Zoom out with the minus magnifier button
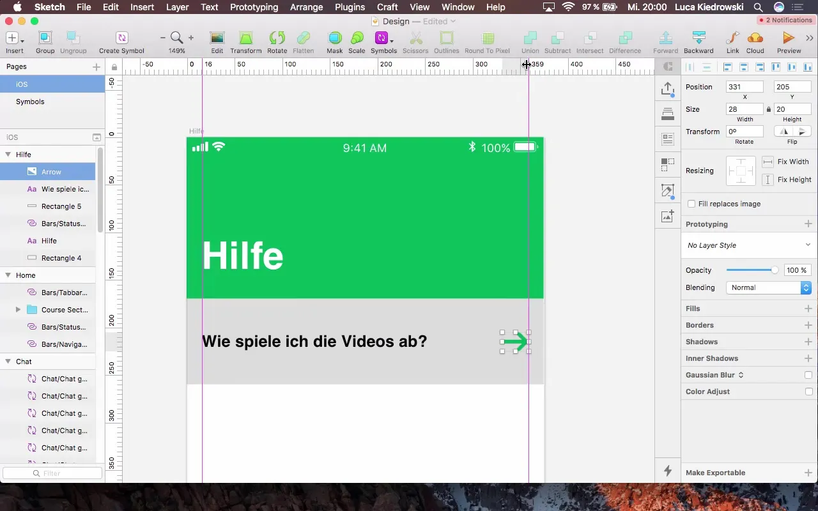Viewport: 818px width, 511px height. click(x=162, y=38)
